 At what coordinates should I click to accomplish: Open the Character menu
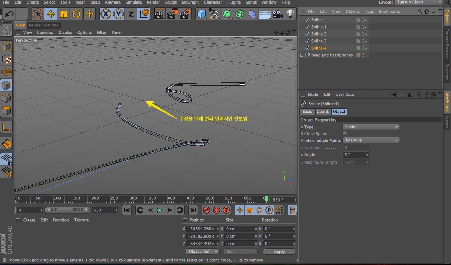coord(213,2)
